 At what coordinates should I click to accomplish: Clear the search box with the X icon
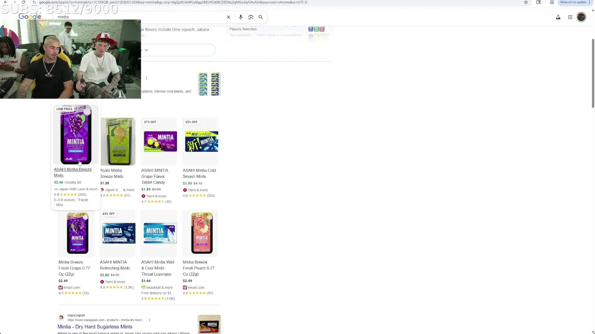pos(228,17)
